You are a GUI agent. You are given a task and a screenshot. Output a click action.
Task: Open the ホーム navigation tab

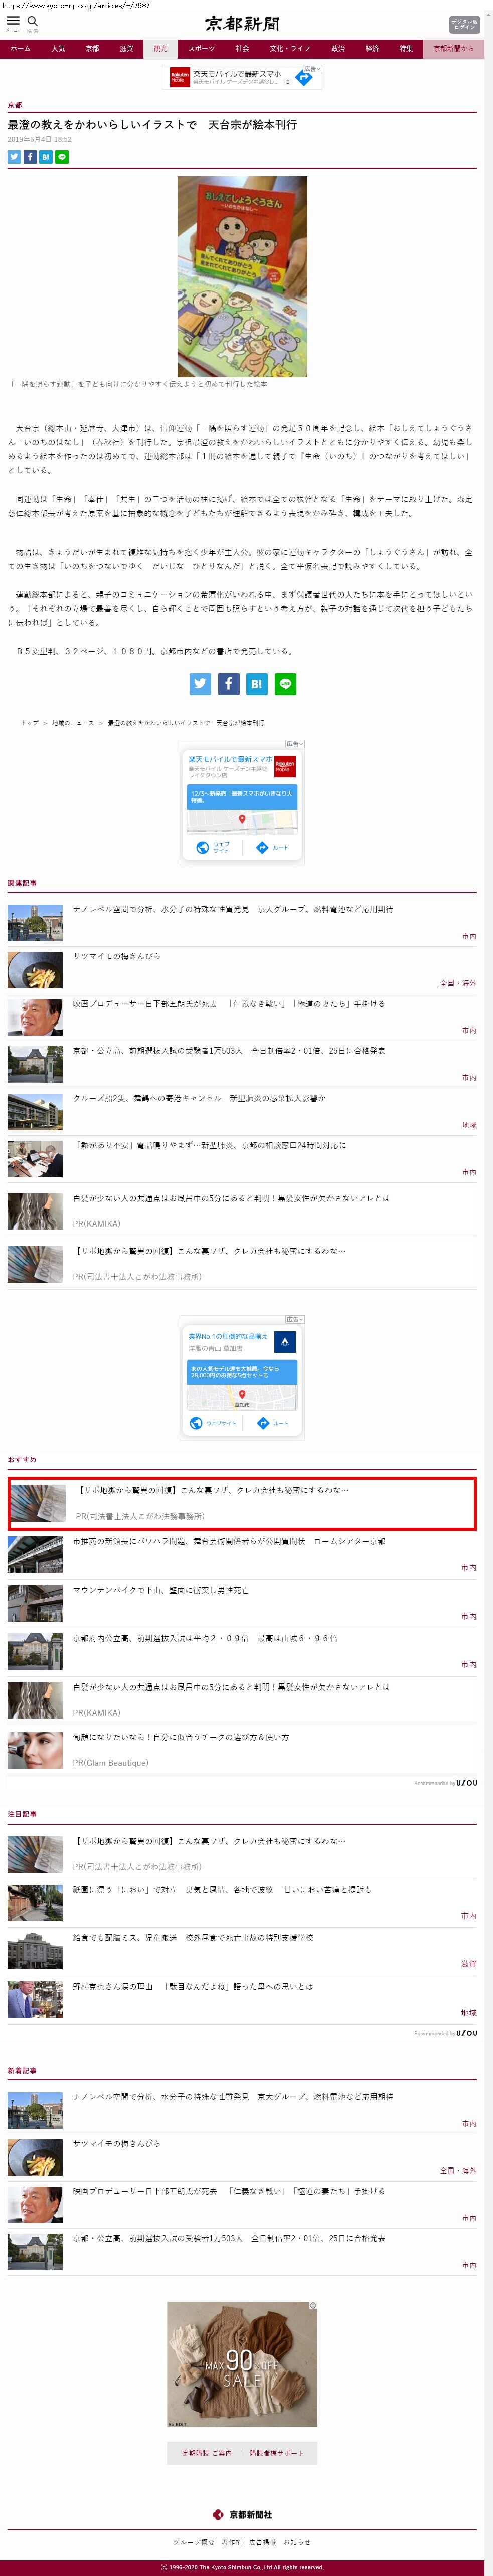[20, 48]
